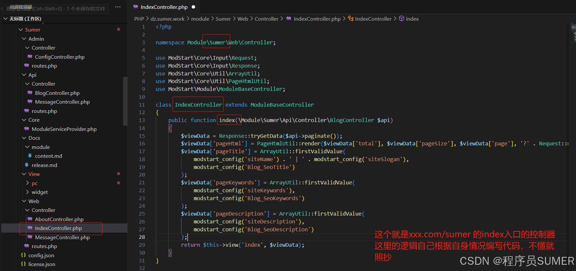Open license.json file

coord(42,264)
